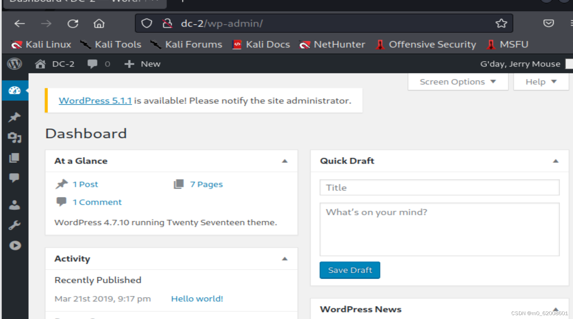The height and width of the screenshot is (319, 573).
Task: Open Tools wrench icon in sidebar
Action: click(x=15, y=225)
